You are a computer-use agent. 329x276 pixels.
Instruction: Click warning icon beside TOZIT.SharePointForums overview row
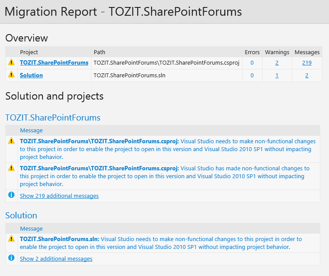coord(11,62)
